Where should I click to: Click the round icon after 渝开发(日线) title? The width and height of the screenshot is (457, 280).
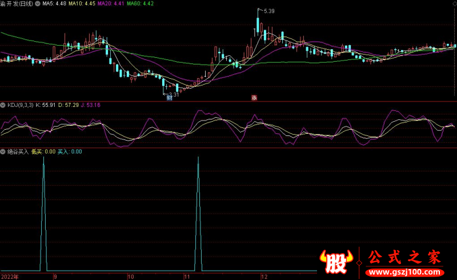click(38, 3)
